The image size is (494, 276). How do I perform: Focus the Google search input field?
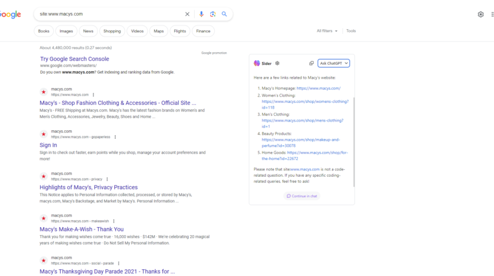click(x=110, y=14)
